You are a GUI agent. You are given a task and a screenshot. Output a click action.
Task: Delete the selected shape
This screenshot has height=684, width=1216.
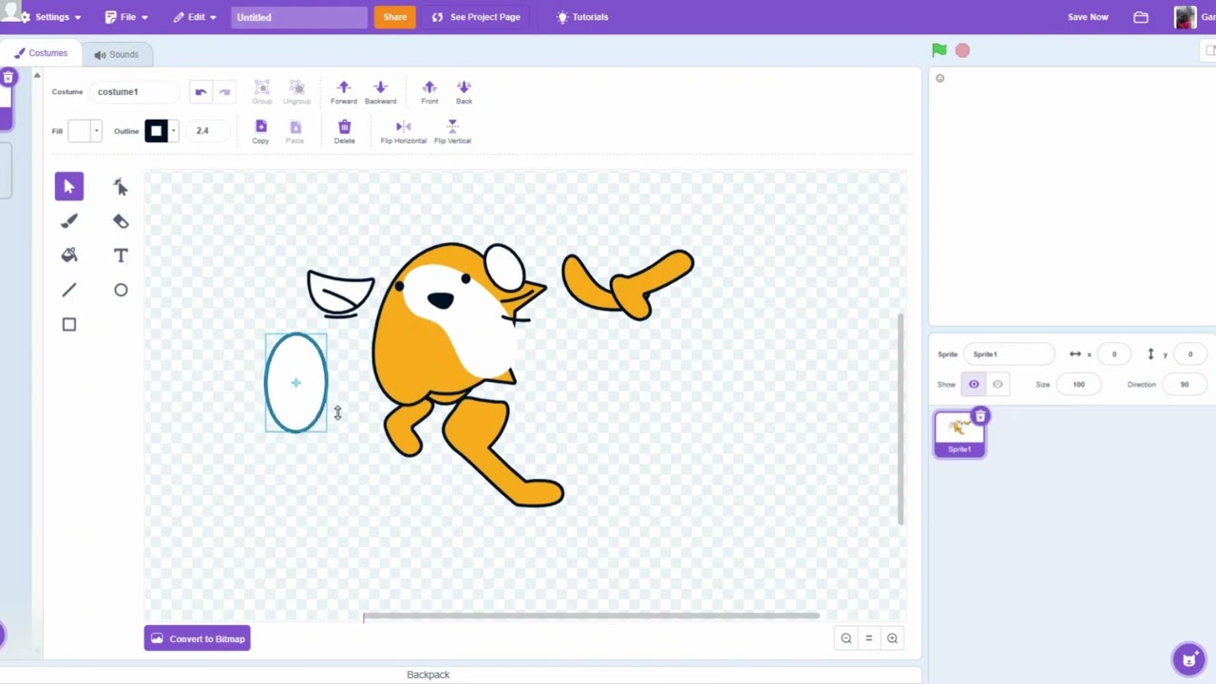[344, 132]
